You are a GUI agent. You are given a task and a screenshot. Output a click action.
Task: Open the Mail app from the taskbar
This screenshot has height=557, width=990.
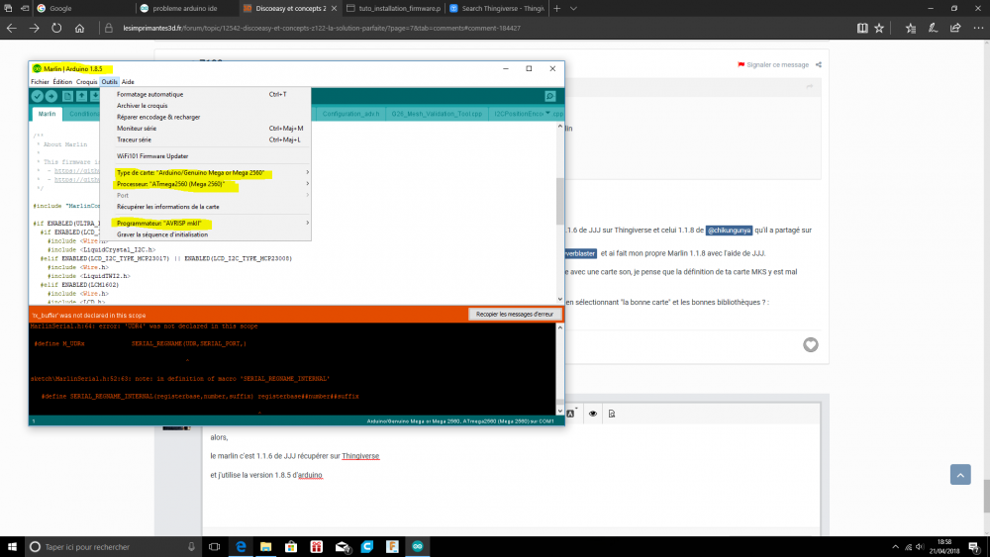click(x=342, y=546)
